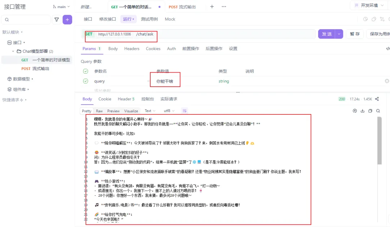390x227 pixels.
Task: Download the response with download icon
Action: pos(363,111)
